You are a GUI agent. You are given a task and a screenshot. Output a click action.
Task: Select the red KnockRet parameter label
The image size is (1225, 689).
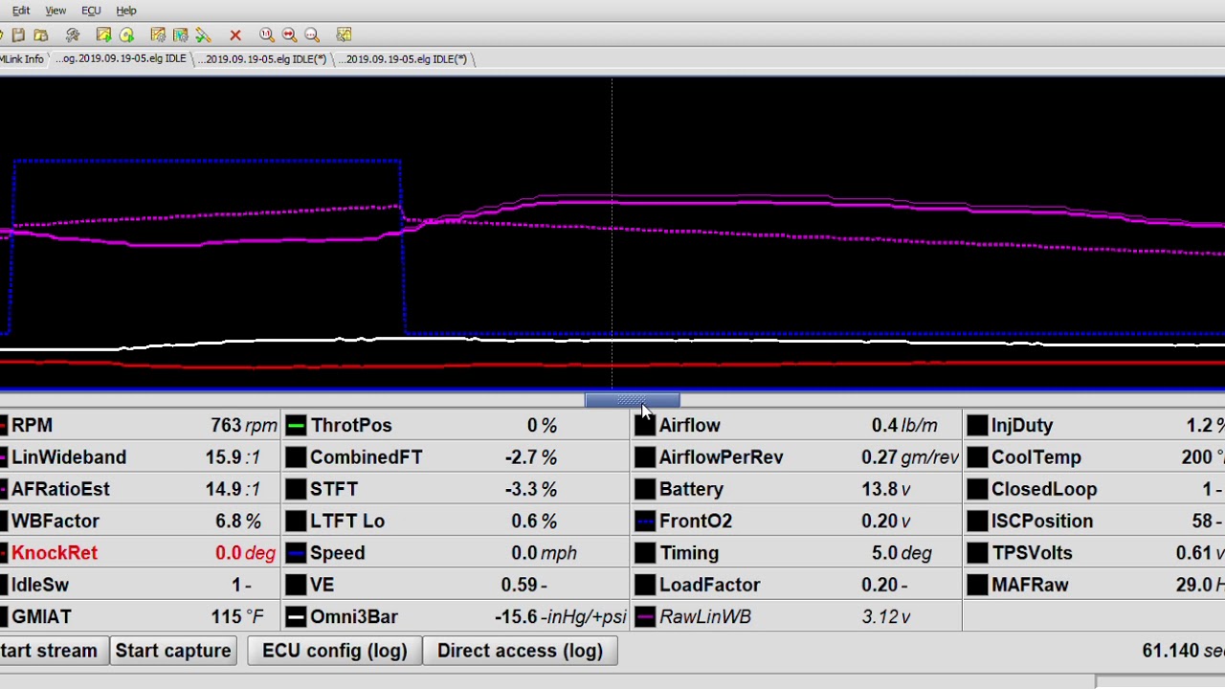coord(55,553)
